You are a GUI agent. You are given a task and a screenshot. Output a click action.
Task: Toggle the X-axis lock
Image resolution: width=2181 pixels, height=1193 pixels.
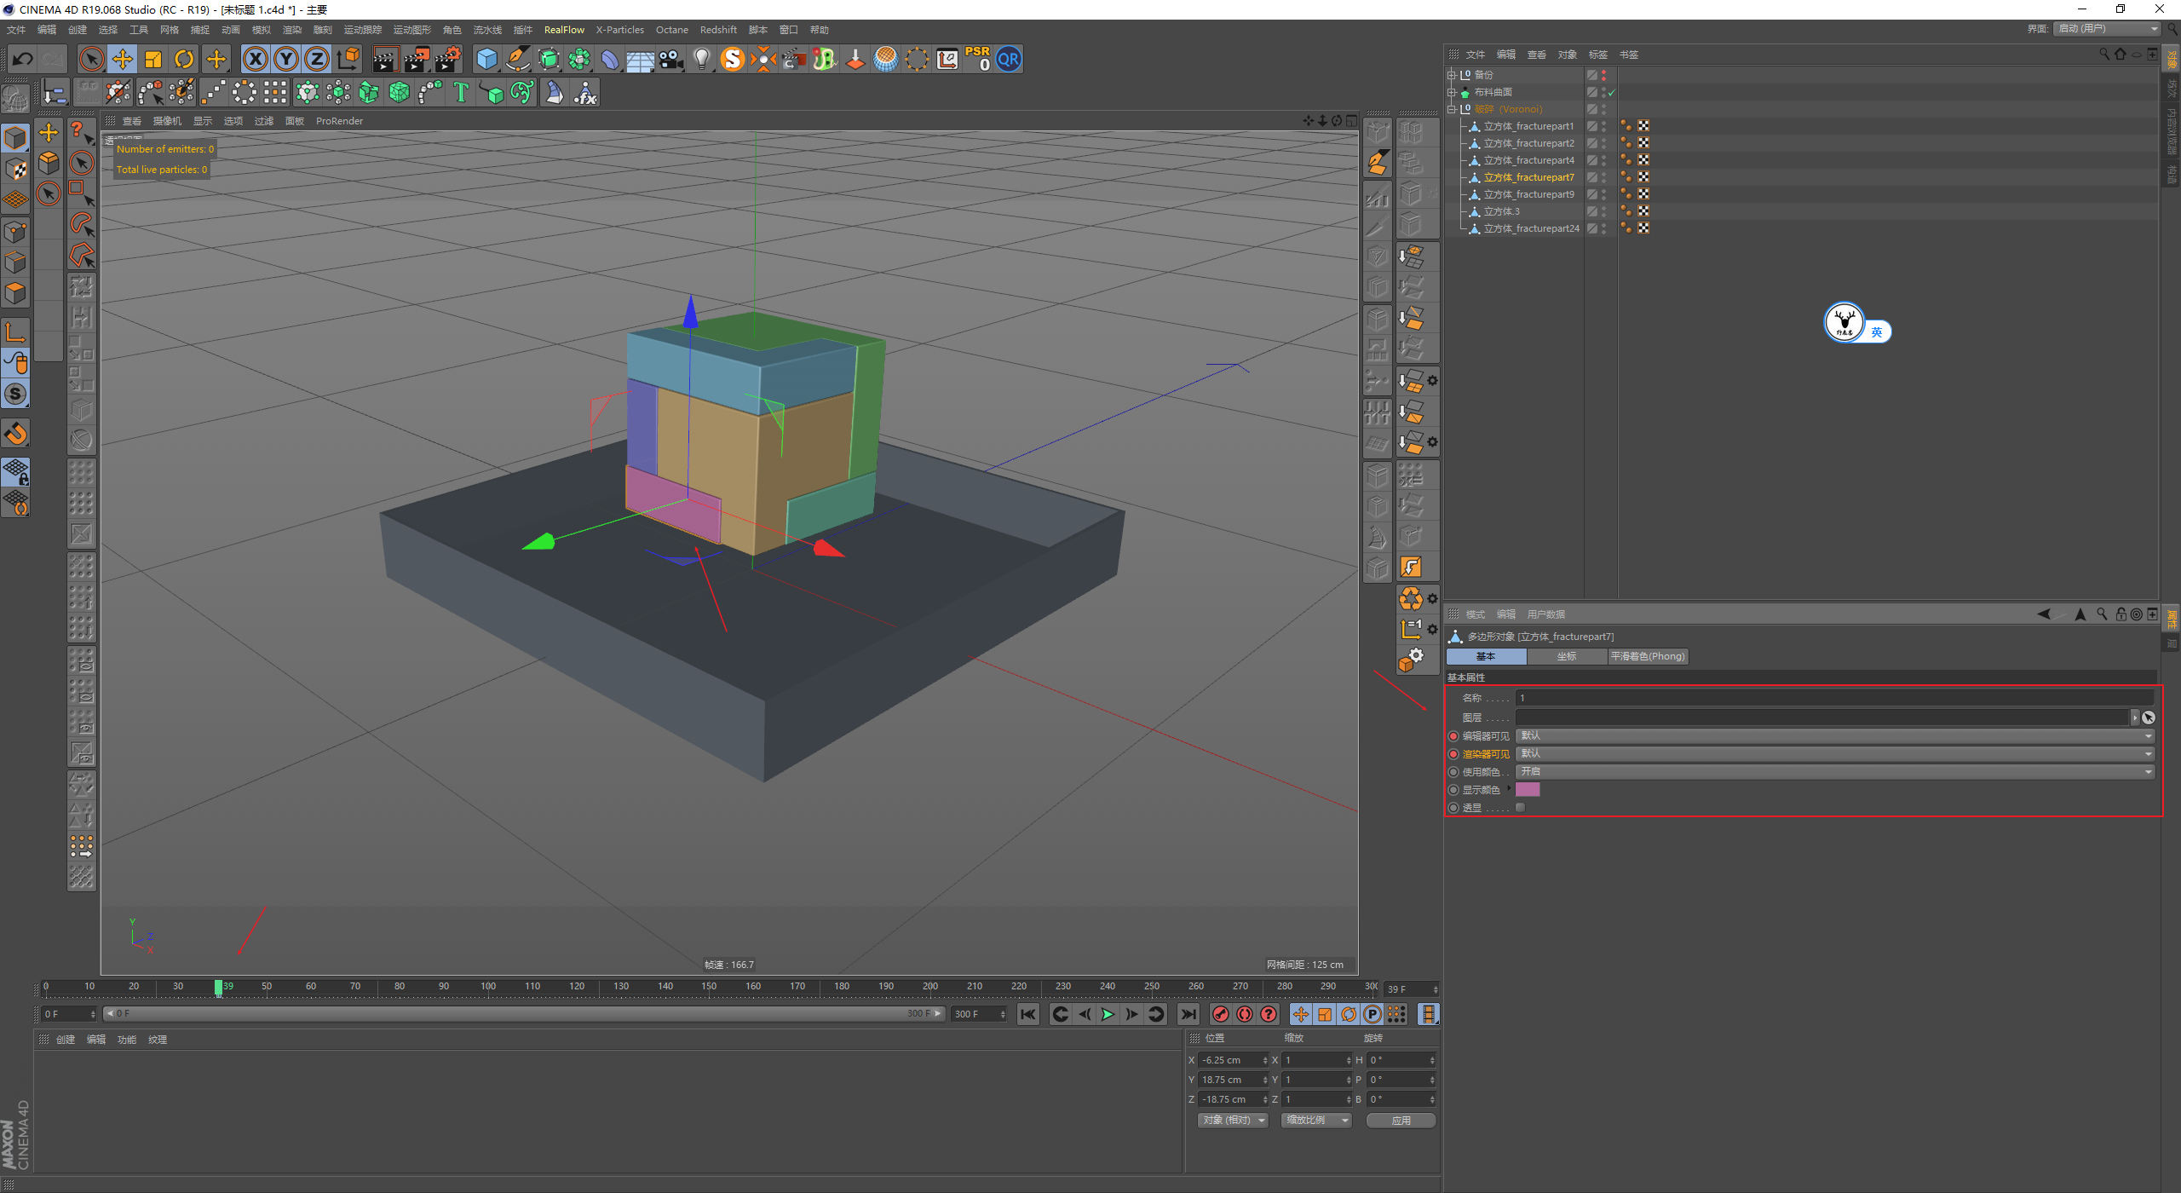255,59
